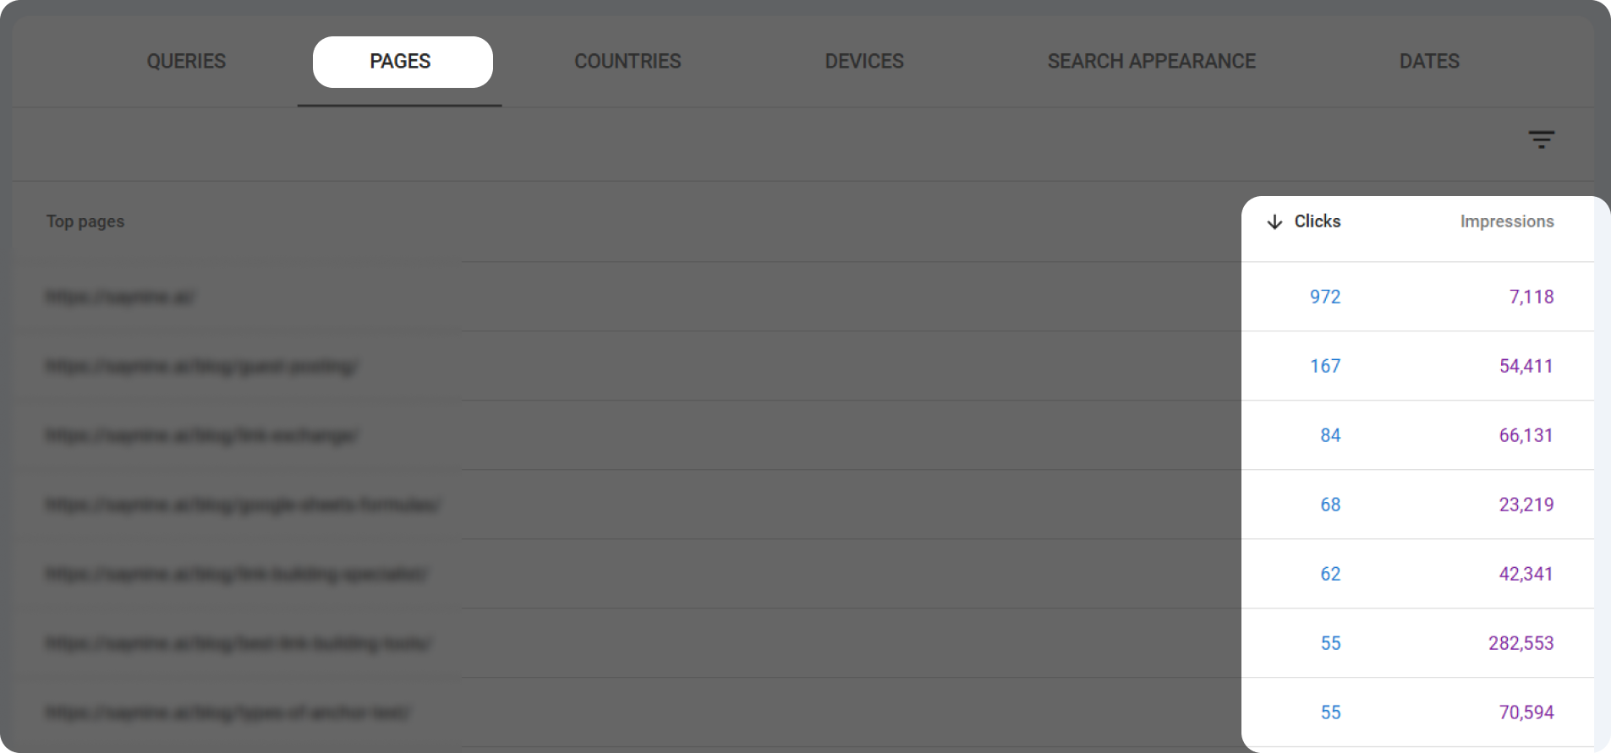Switch to the Queries tab
1611x753 pixels.
pos(185,61)
